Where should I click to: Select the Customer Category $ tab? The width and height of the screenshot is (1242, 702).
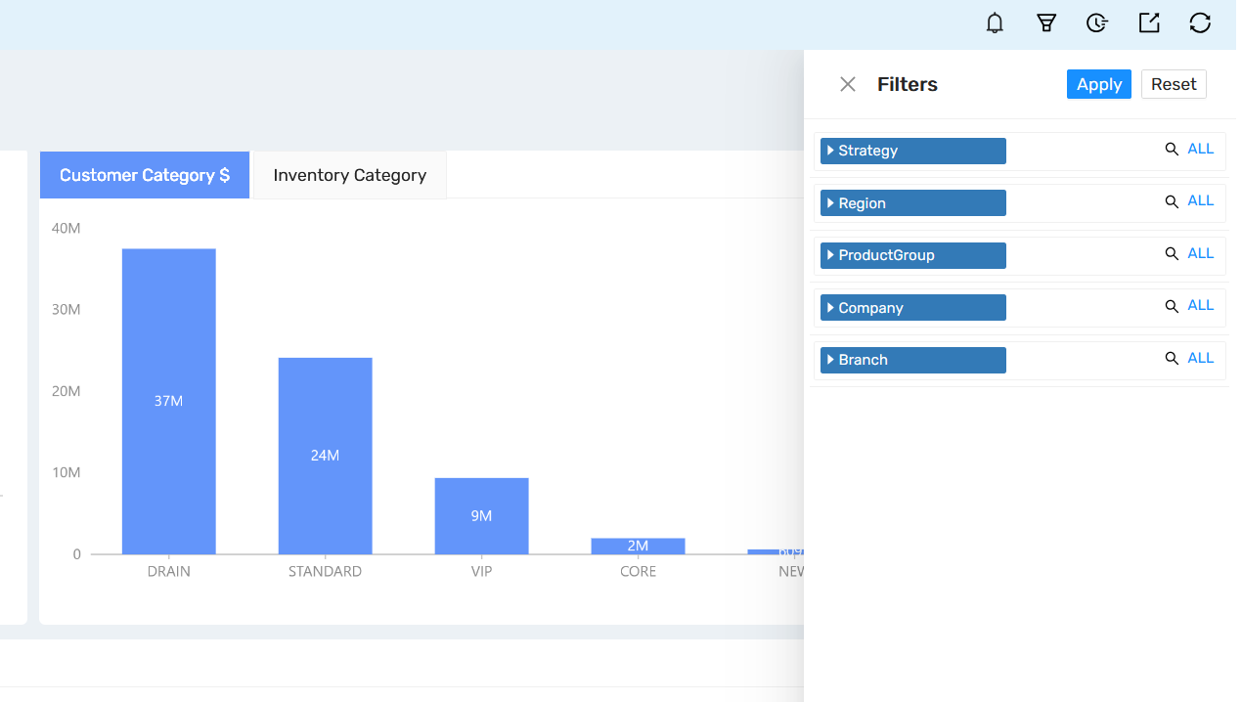tap(144, 174)
